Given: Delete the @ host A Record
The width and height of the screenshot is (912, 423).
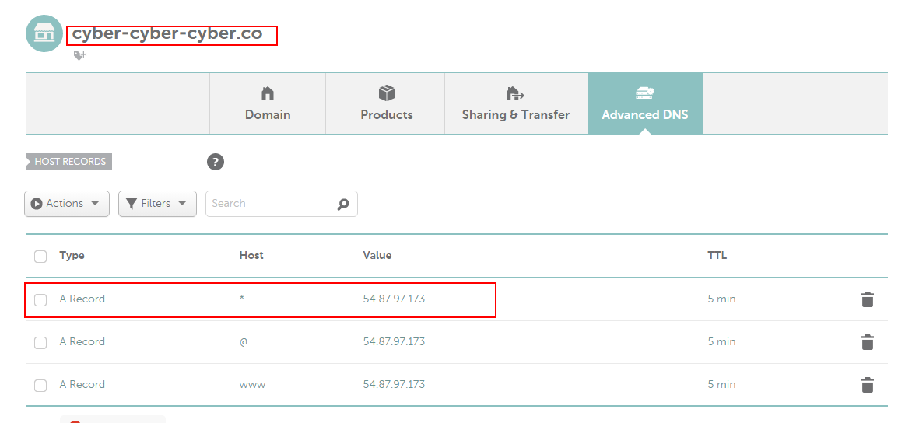Looking at the screenshot, I should (x=868, y=342).
